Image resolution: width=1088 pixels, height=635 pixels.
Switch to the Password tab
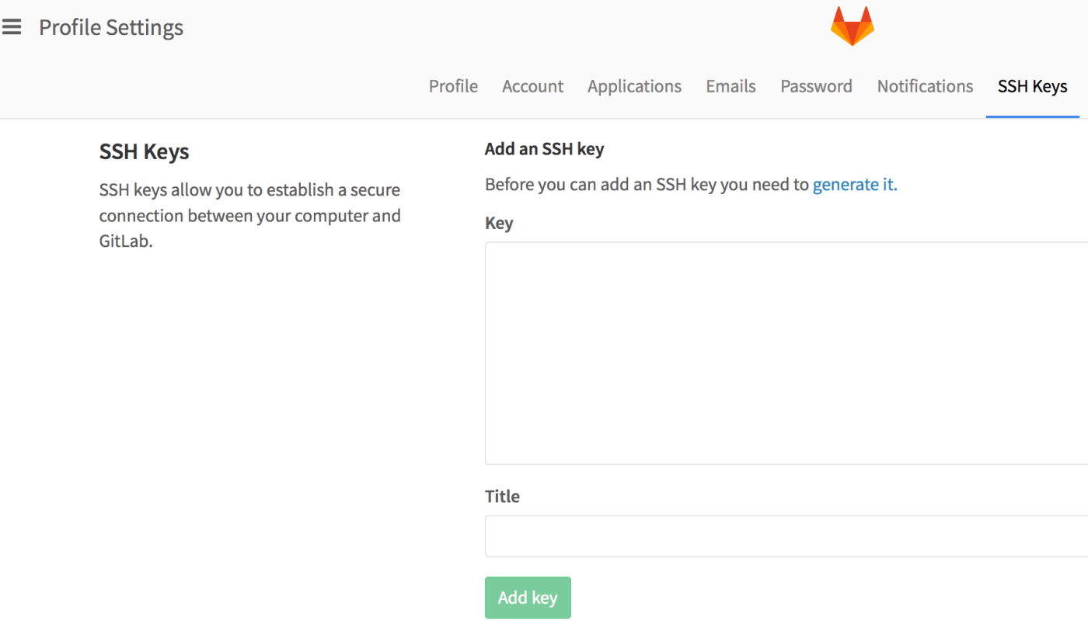(x=816, y=86)
